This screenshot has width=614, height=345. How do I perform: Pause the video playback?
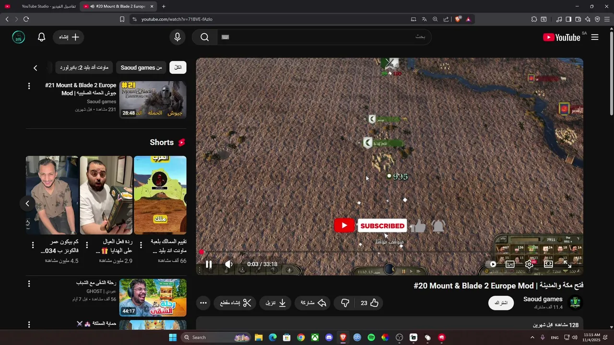pyautogui.click(x=209, y=264)
